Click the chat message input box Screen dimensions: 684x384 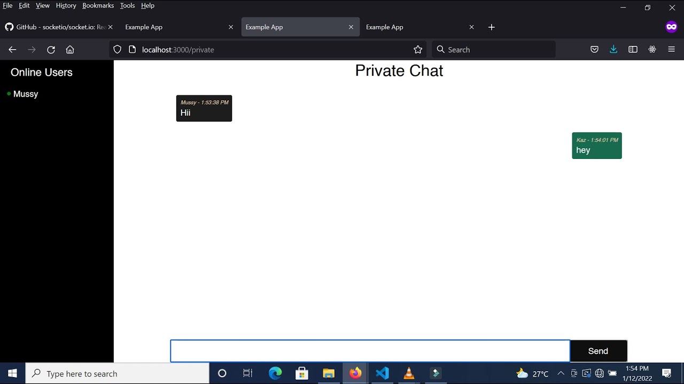[370, 351]
